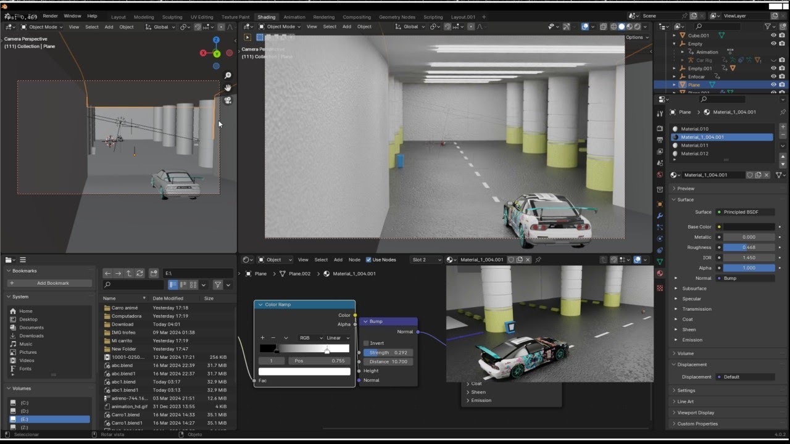The image size is (790, 444).
Task: Add a color stop on the Color Ramp
Action: pyautogui.click(x=262, y=338)
